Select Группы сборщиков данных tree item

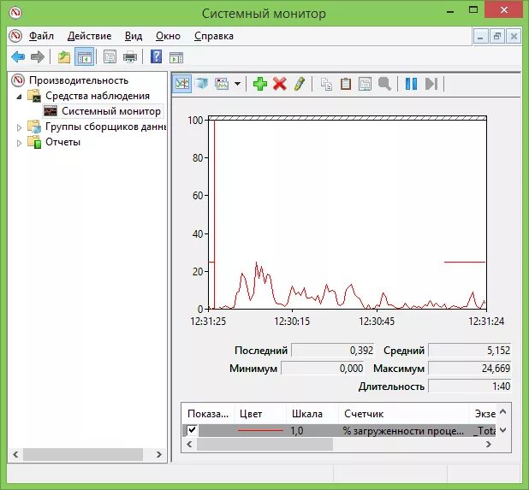105,127
